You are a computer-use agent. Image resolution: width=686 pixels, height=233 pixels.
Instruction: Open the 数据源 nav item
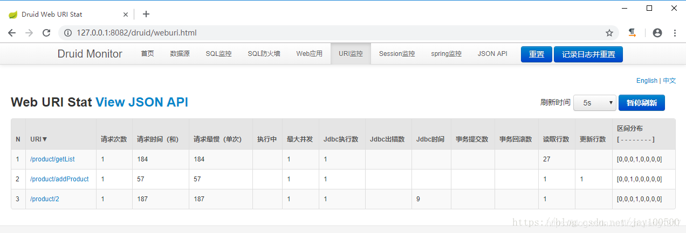pos(180,54)
